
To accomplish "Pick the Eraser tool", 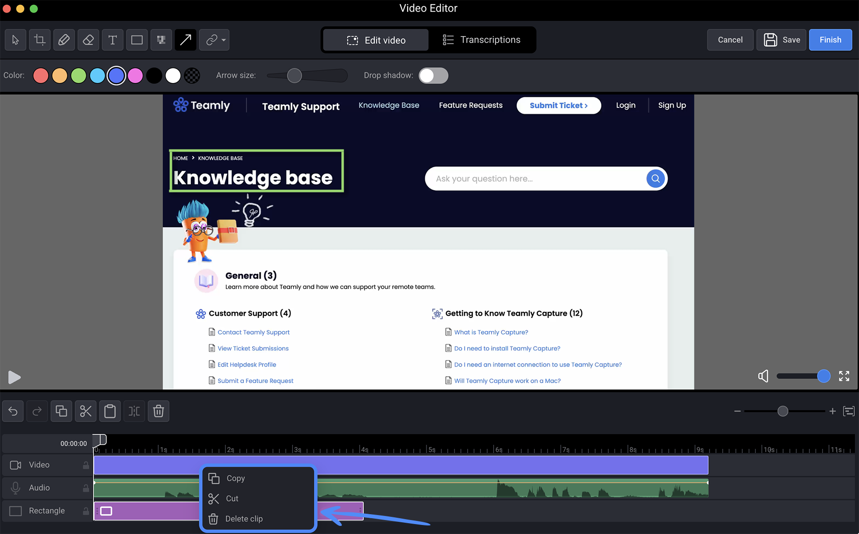I will click(x=88, y=40).
